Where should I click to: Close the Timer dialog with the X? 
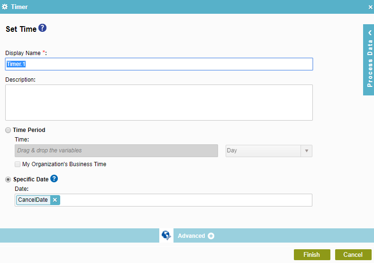370,7
